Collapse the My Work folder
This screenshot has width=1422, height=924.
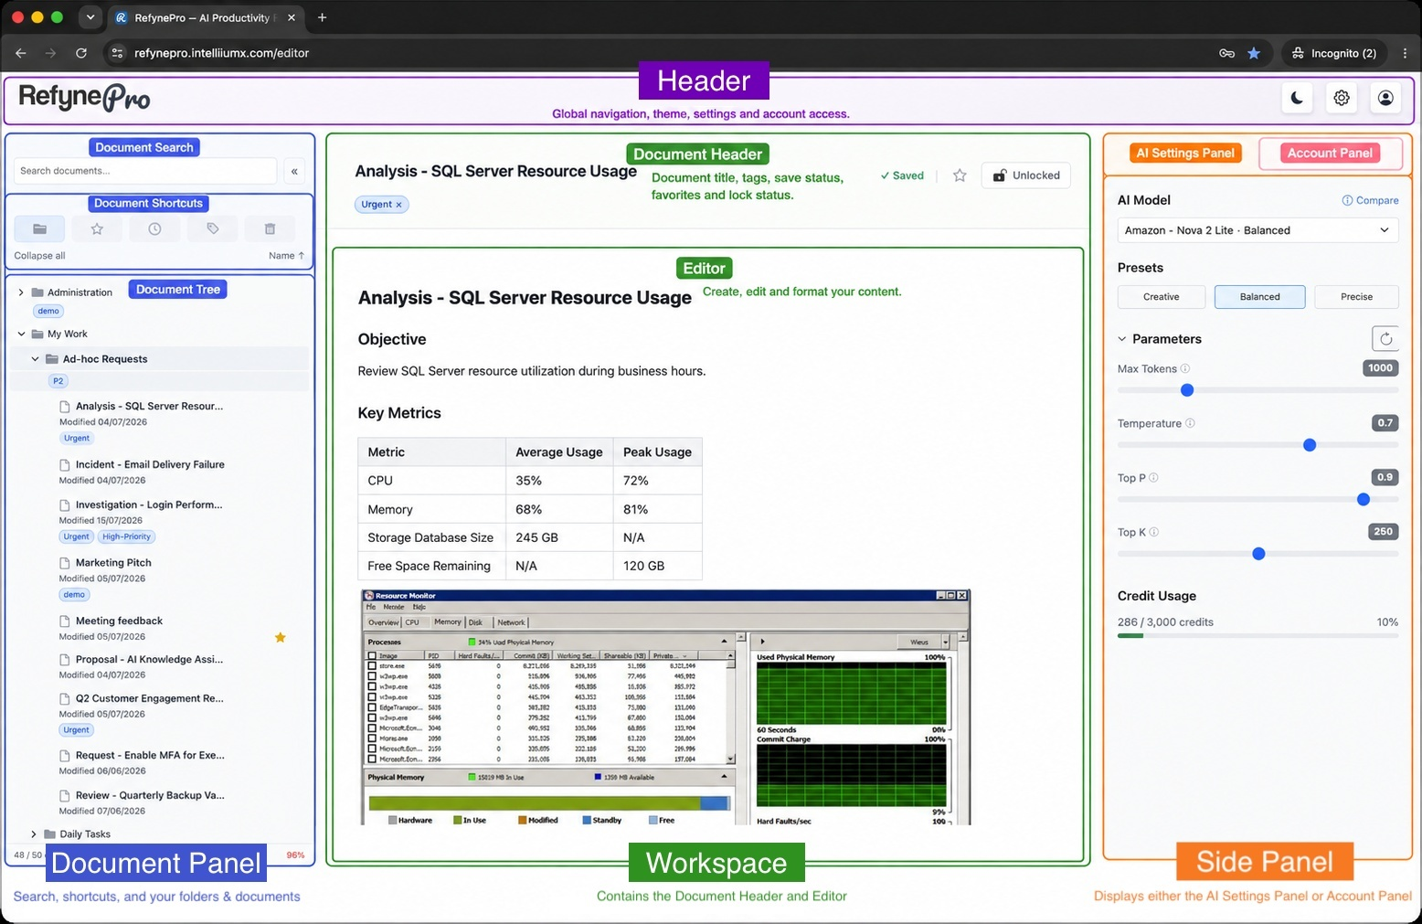click(21, 334)
